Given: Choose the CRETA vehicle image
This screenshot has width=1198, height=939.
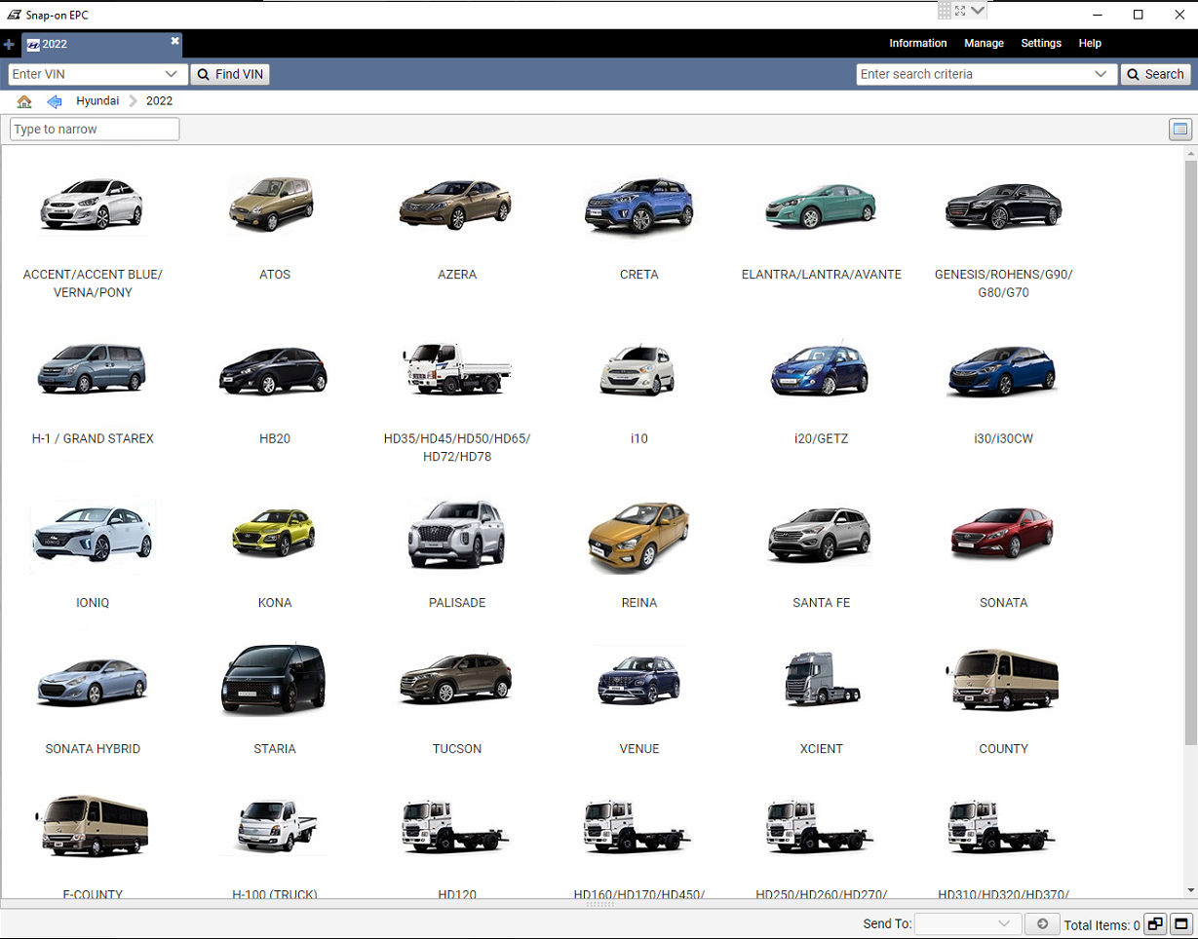Looking at the screenshot, I should click(x=638, y=206).
